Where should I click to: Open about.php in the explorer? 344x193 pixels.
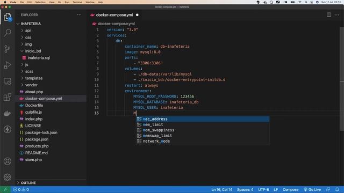click(34, 92)
